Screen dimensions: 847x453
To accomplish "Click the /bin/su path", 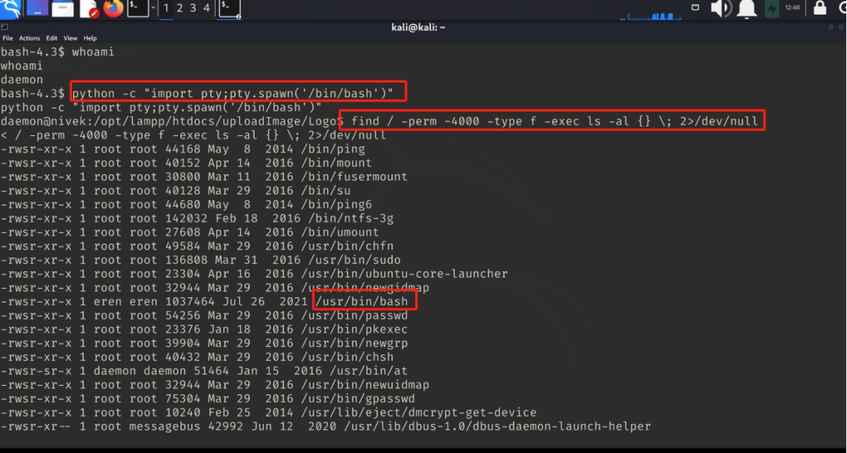I will coord(326,190).
